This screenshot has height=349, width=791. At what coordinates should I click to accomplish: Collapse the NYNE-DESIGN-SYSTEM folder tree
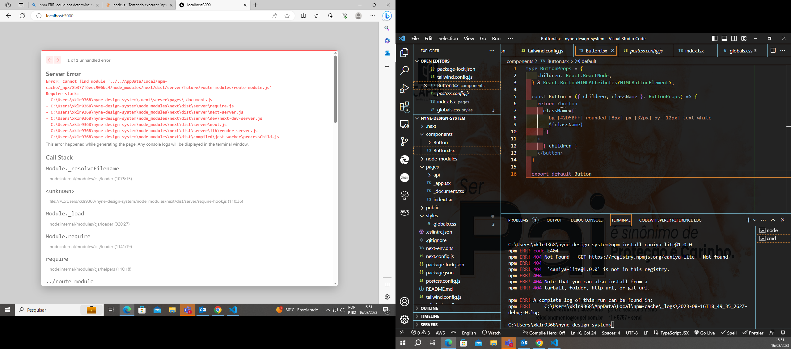pos(417,118)
